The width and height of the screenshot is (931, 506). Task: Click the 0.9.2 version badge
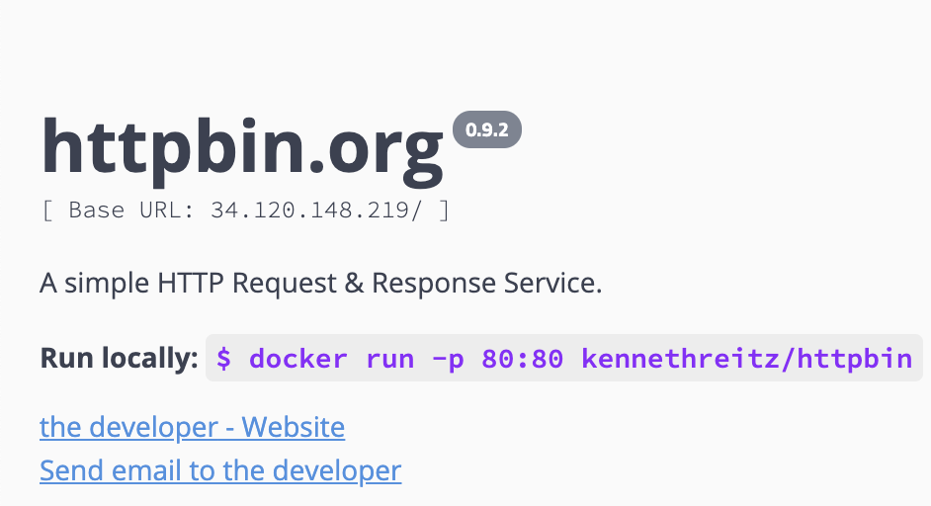click(486, 131)
